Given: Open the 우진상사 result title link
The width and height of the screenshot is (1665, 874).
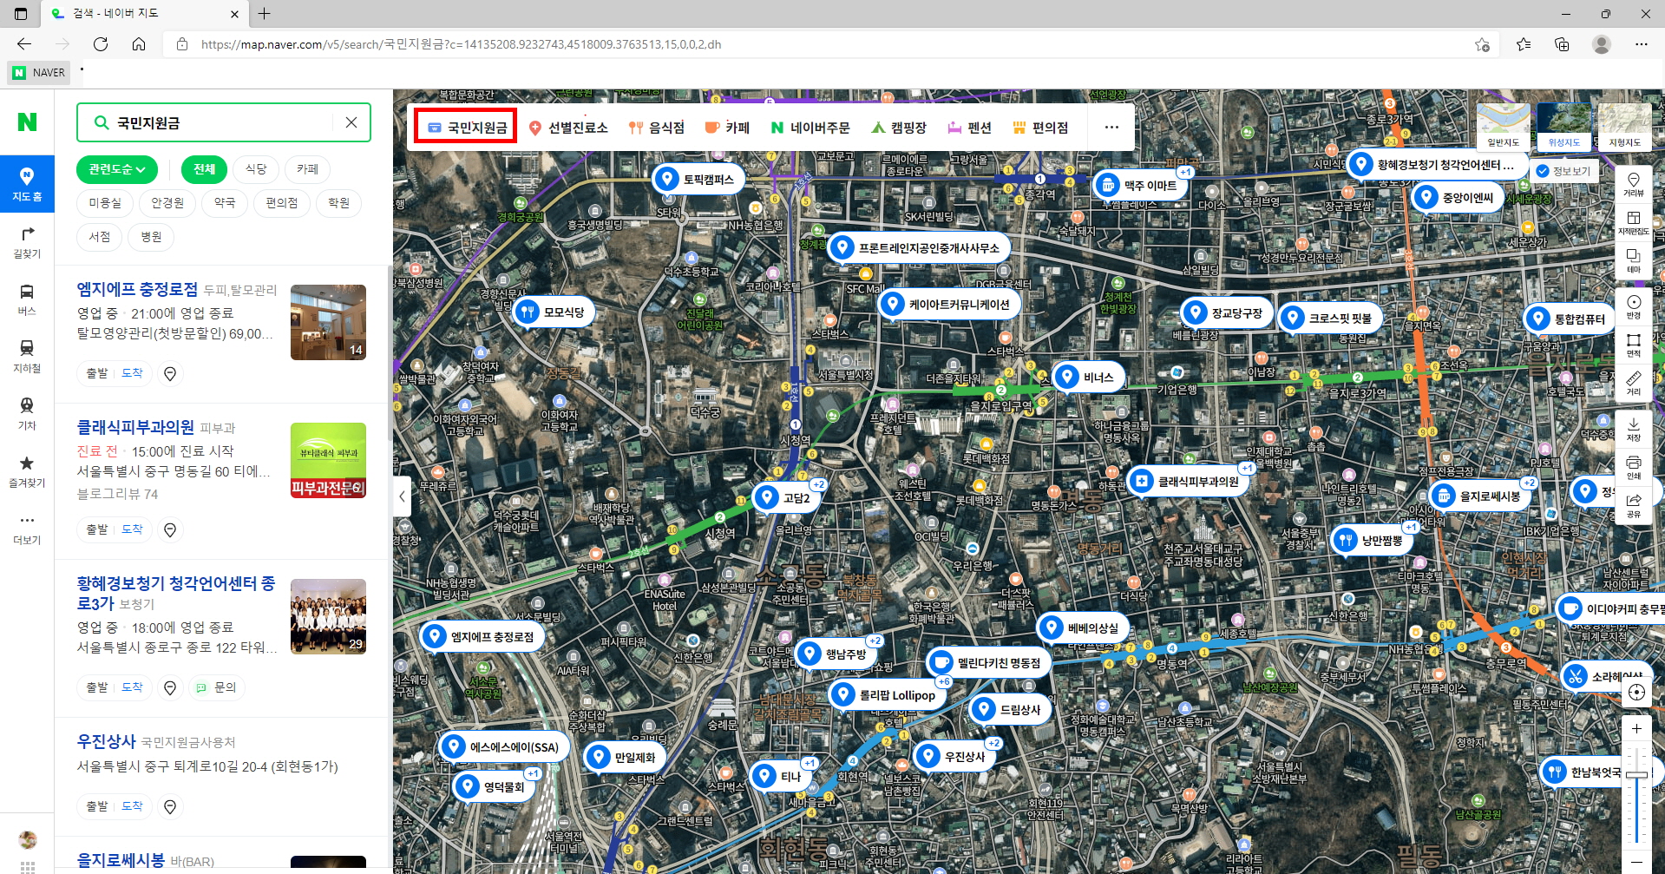Looking at the screenshot, I should pos(107,741).
